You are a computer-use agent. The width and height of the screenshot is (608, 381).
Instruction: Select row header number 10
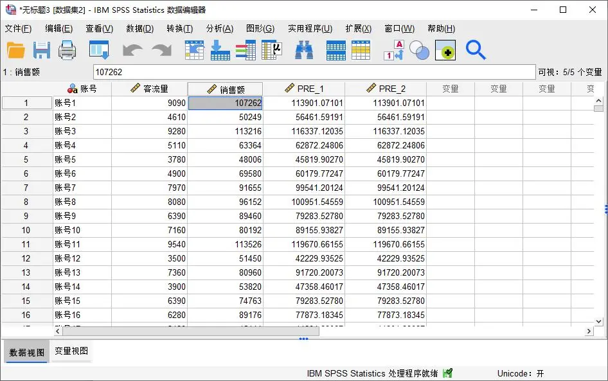pyautogui.click(x=26, y=230)
